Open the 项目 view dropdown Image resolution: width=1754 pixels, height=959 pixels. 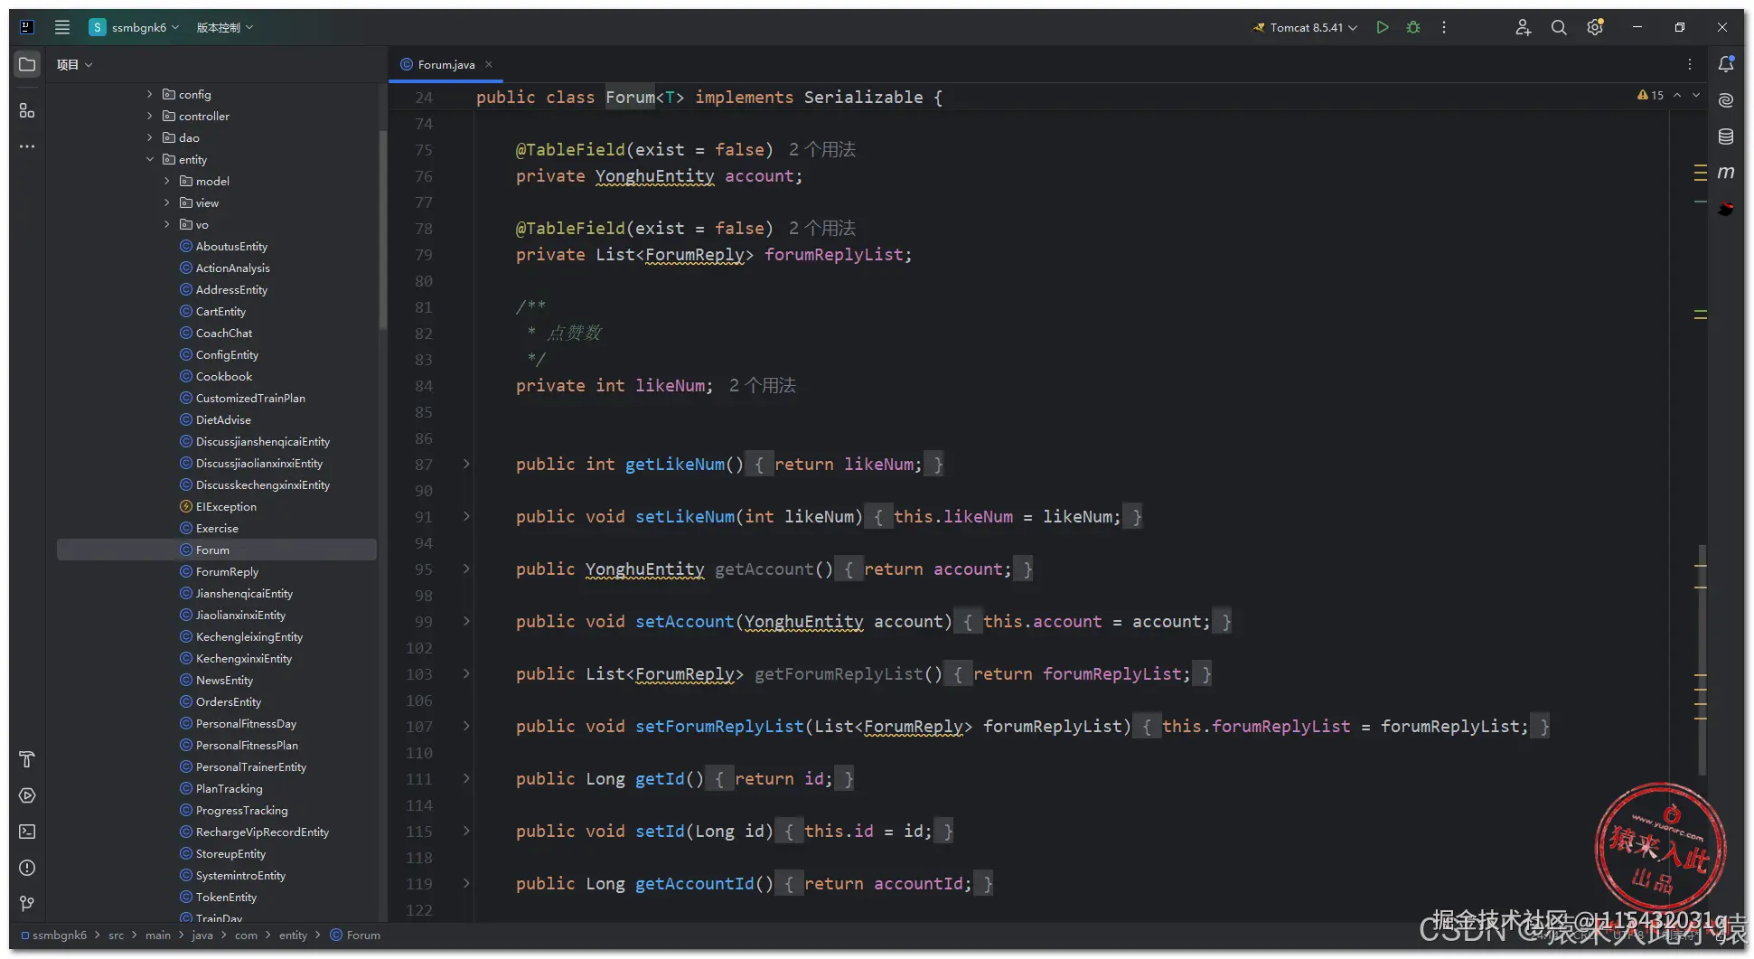click(x=74, y=64)
